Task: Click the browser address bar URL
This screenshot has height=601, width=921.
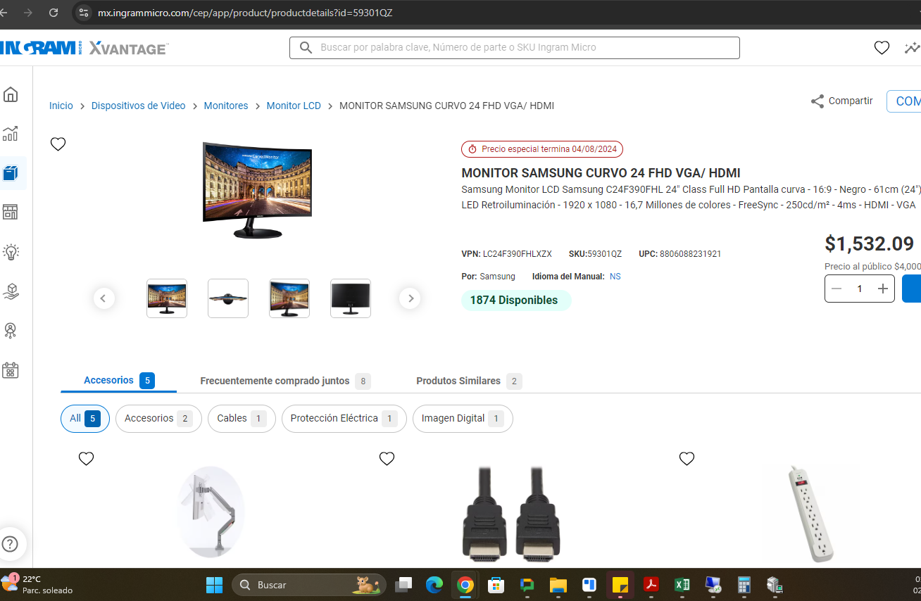Action: tap(244, 13)
